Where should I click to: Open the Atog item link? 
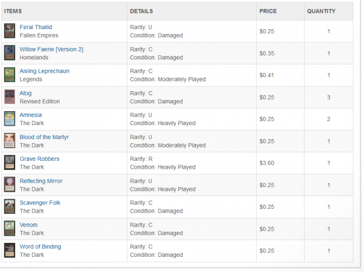click(x=26, y=93)
